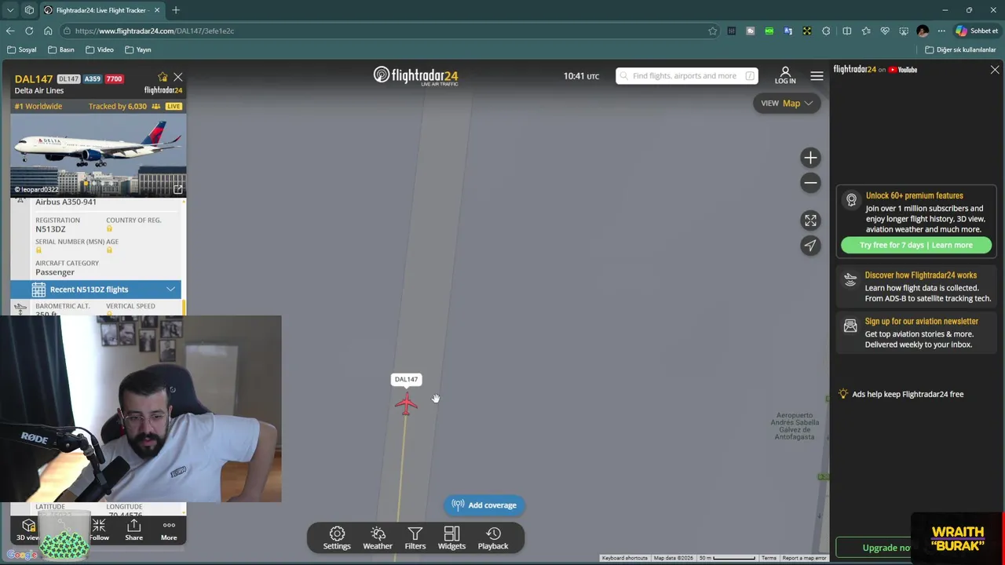Open browser Settings and more ellipsis

point(941,31)
